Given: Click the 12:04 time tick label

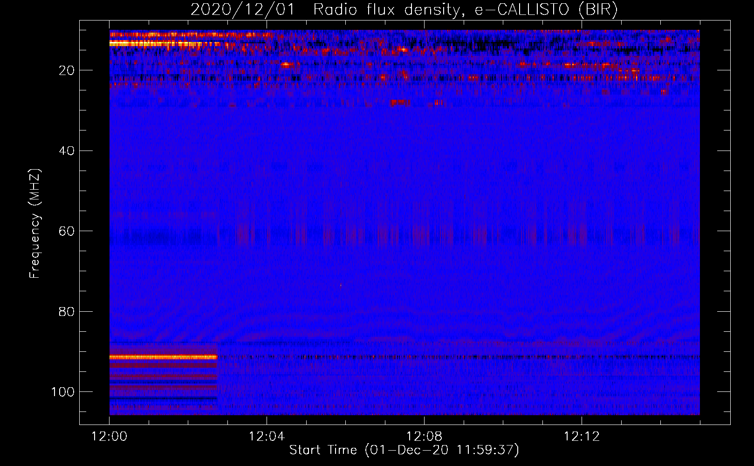Looking at the screenshot, I should (x=267, y=437).
